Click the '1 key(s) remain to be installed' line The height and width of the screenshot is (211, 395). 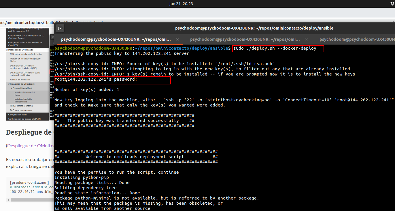click(205, 74)
